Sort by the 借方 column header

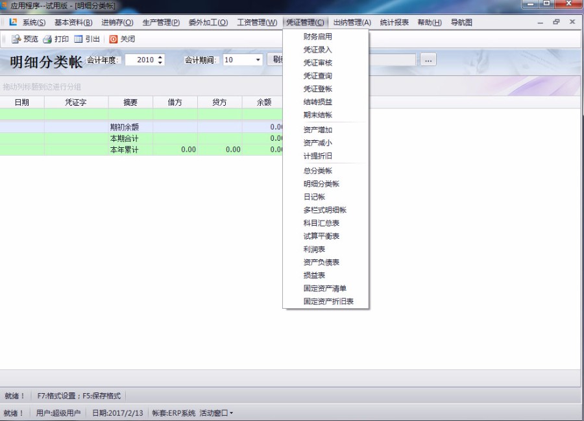coord(175,102)
